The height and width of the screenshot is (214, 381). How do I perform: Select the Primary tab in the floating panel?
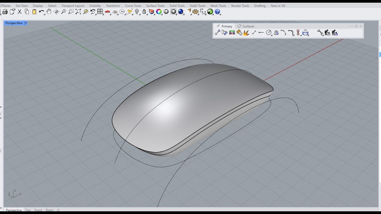click(224, 26)
